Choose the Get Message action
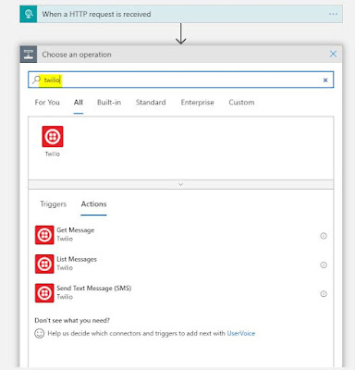 tap(181, 235)
